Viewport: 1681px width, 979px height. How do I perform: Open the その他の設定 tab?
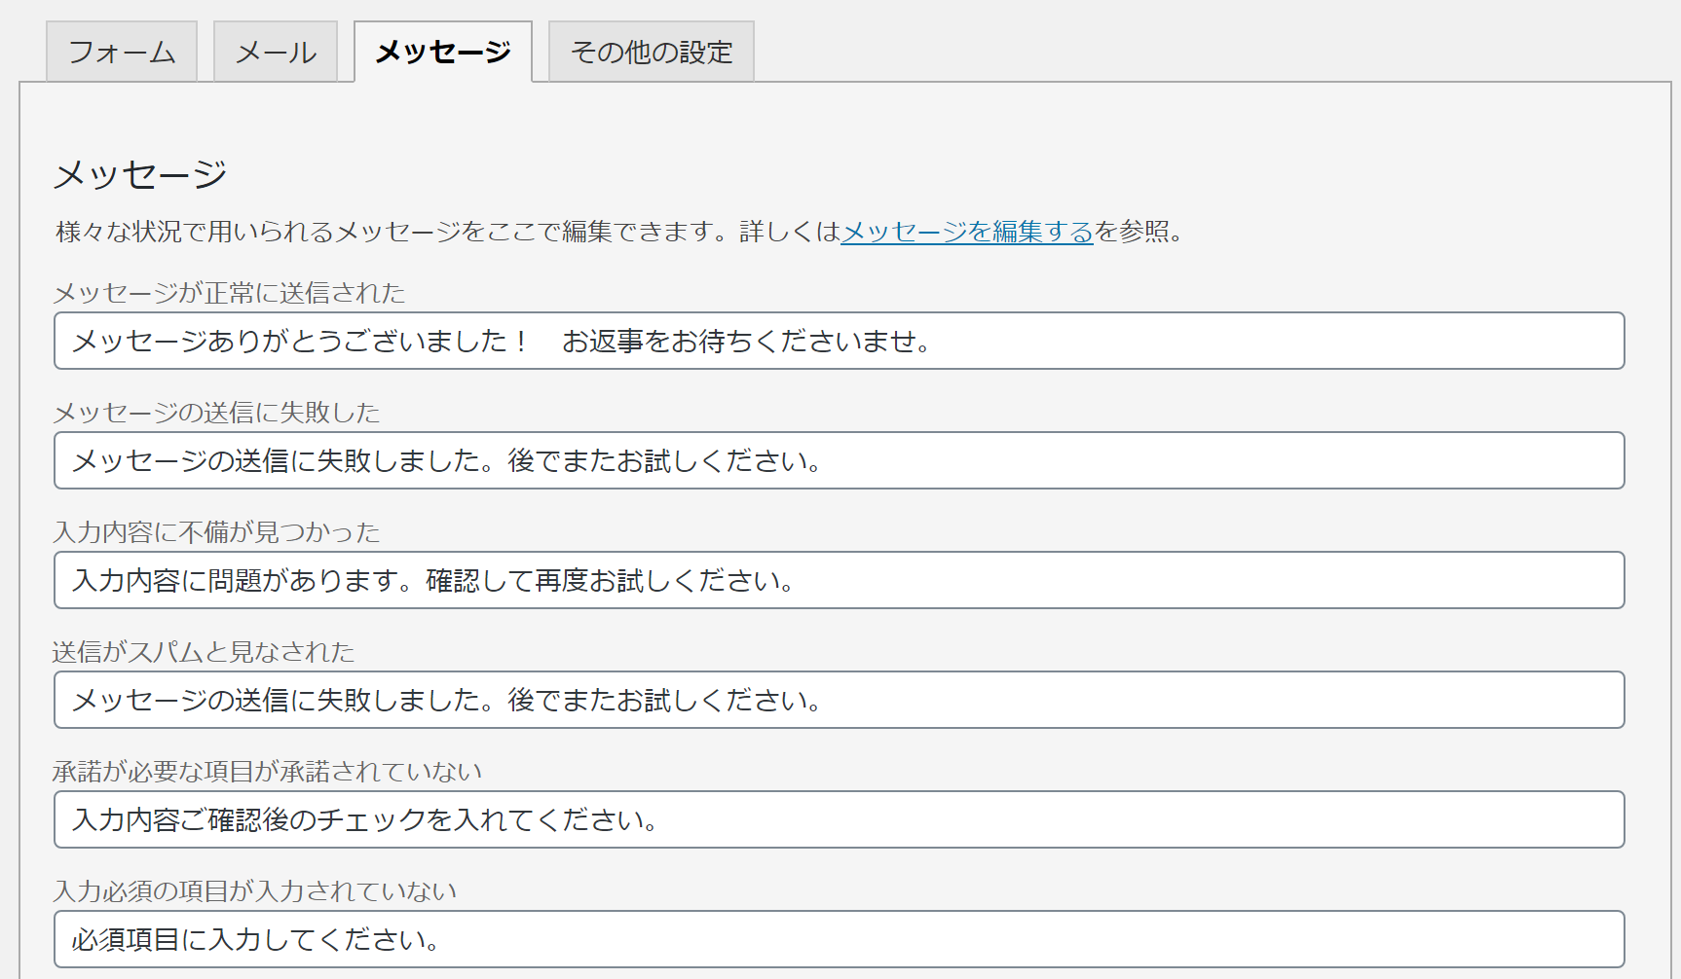652,52
